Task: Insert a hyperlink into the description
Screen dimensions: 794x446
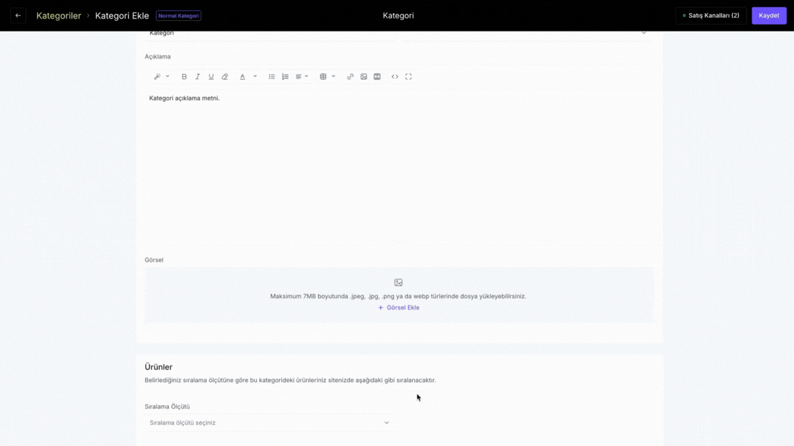Action: 350,77
